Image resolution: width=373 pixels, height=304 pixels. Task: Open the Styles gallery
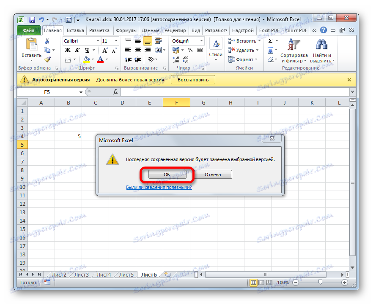coord(216,50)
